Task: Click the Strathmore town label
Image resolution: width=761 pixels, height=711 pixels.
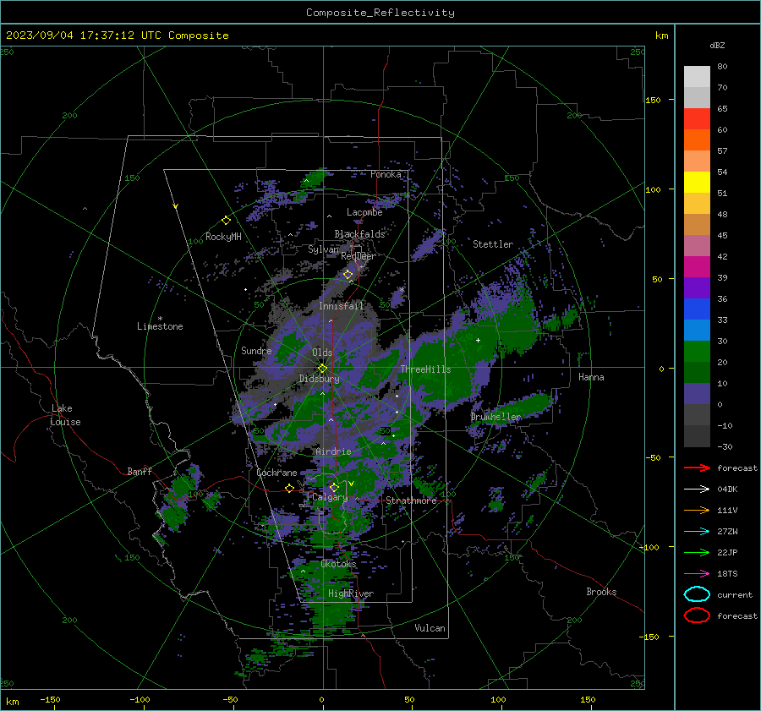Action: pyautogui.click(x=412, y=500)
